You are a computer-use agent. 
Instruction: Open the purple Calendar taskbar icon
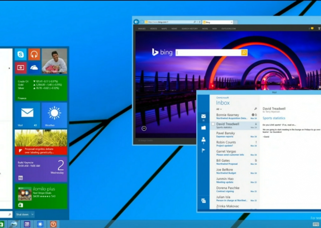pyautogui.click(x=27, y=224)
